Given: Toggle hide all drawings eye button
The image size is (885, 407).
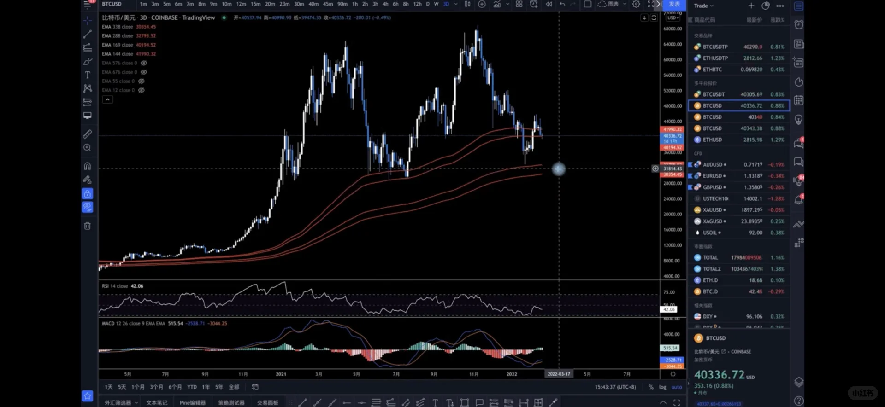Looking at the screenshot, I should tap(87, 207).
